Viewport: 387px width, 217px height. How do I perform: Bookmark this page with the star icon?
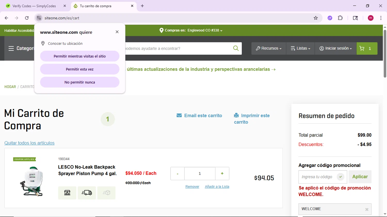click(316, 18)
